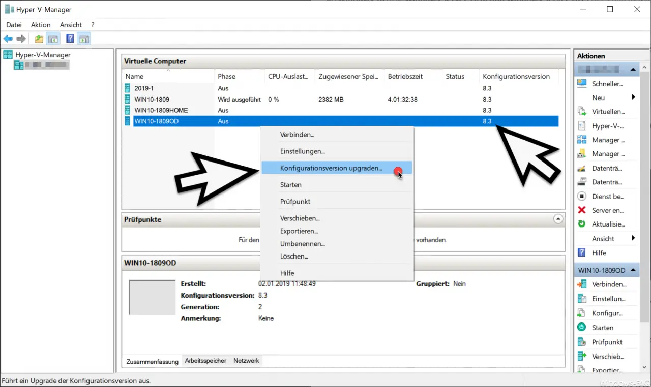
Task: Switch to the Netzwerk tab
Action: click(246, 361)
